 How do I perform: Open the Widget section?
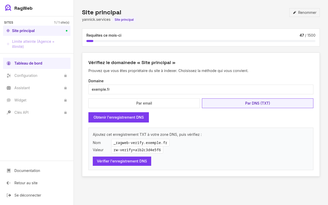click(37, 100)
